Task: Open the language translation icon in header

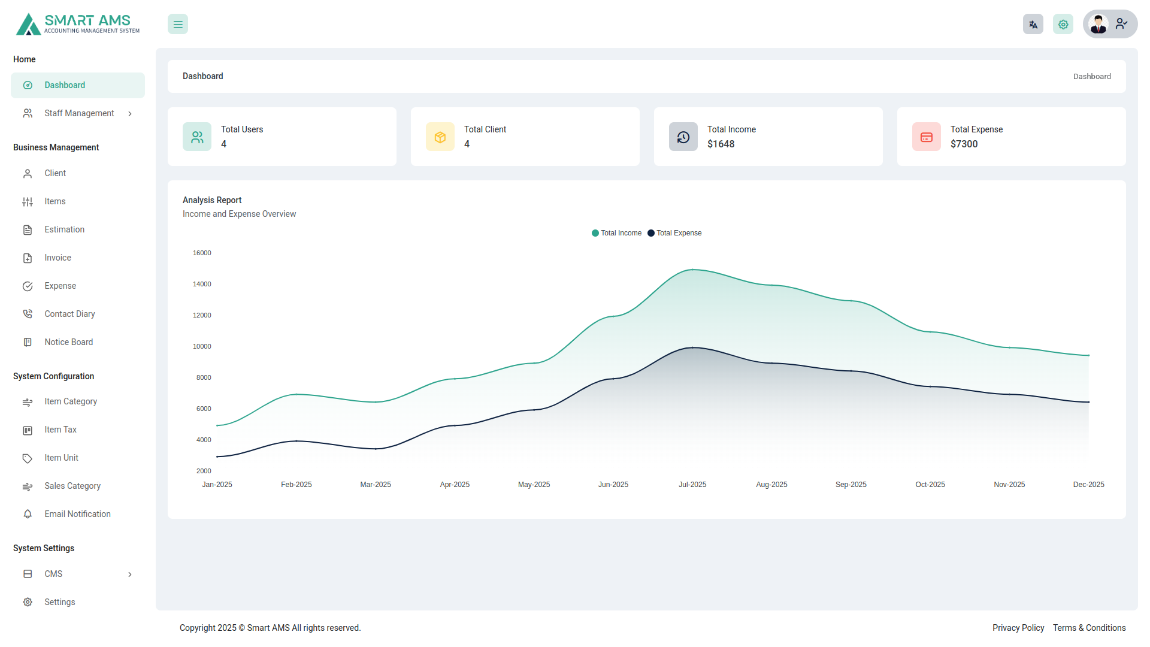Action: pyautogui.click(x=1033, y=24)
